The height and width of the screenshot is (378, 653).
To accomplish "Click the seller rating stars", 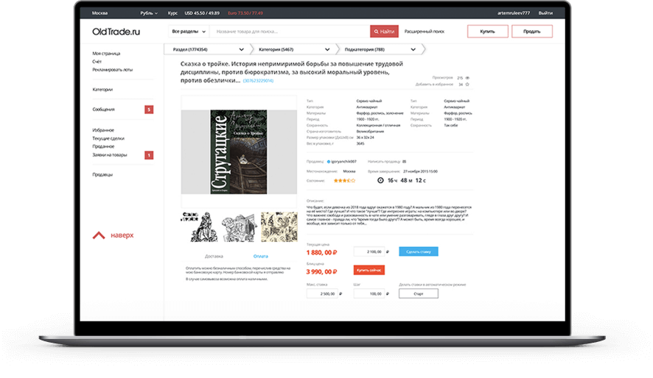I will click(x=344, y=180).
